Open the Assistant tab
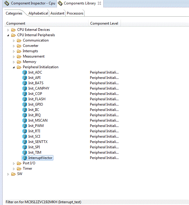 57,13
